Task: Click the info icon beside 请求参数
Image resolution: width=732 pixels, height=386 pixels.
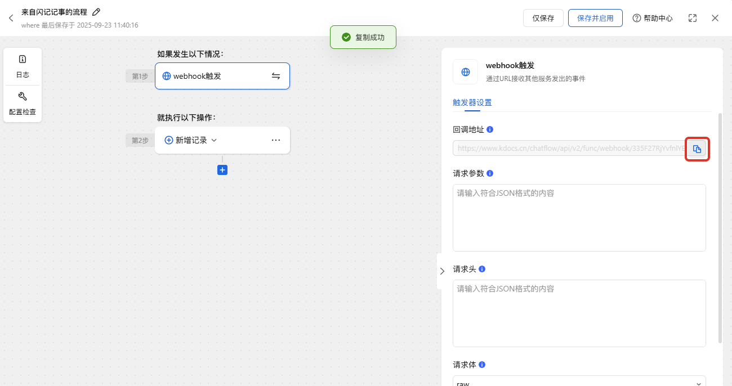Action: pos(489,173)
